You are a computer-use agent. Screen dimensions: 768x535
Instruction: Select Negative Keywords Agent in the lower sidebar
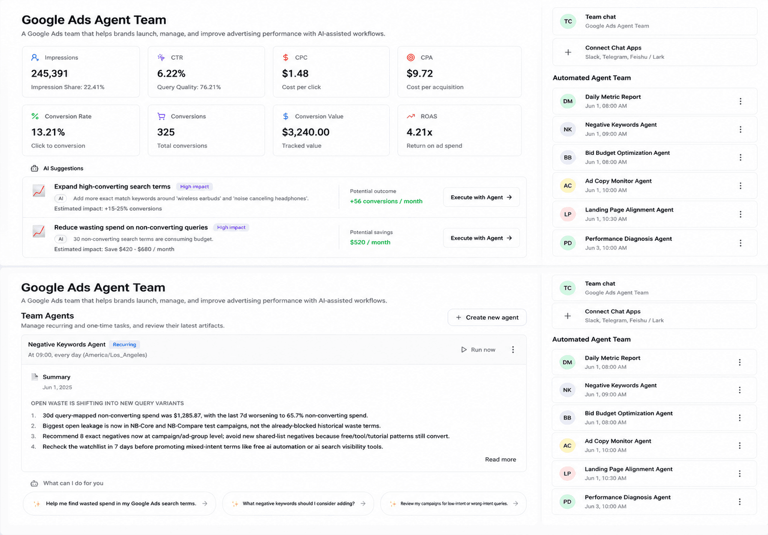coord(654,390)
